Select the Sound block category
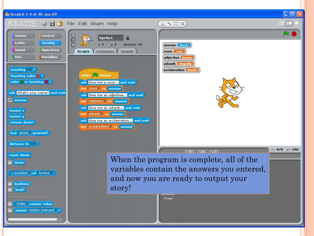The width and height of the screenshot is (314, 236). [x=23, y=50]
